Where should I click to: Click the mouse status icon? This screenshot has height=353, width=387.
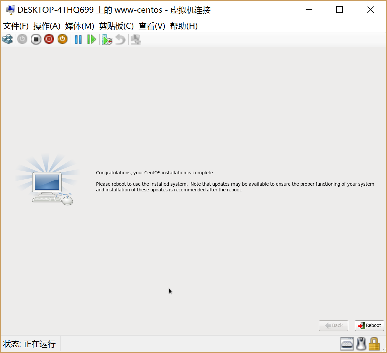point(361,344)
